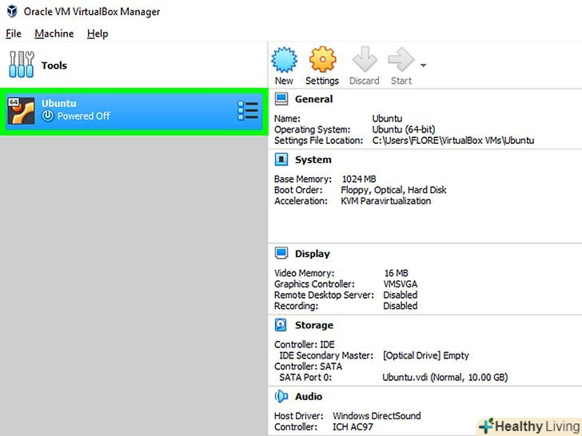Click the KVM Paravirtualization acceleration value
The image size is (582, 436).
click(385, 201)
